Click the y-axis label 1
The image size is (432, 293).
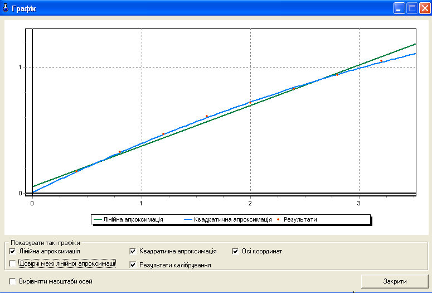pyautogui.click(x=20, y=67)
